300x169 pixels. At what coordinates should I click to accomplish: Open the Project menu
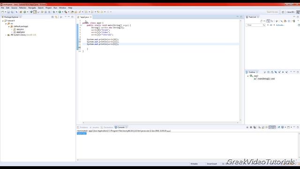(48, 8)
